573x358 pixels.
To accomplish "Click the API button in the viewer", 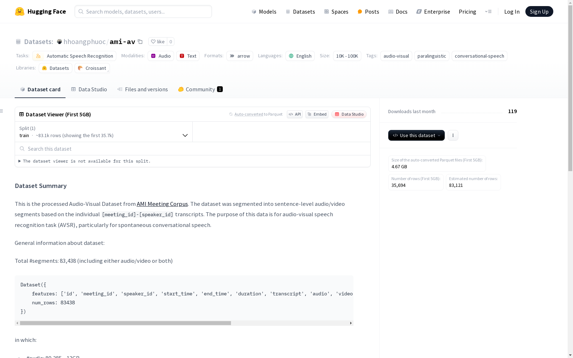I will [295, 114].
